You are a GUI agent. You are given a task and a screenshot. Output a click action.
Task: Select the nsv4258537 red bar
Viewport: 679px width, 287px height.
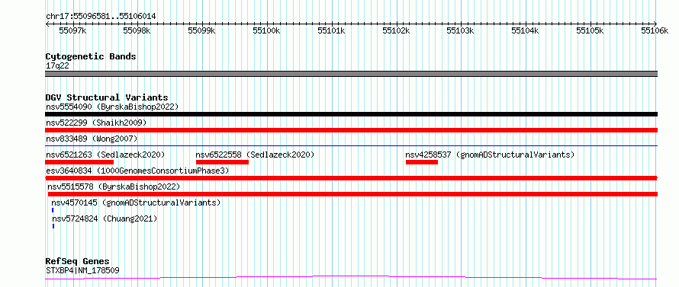pos(422,162)
